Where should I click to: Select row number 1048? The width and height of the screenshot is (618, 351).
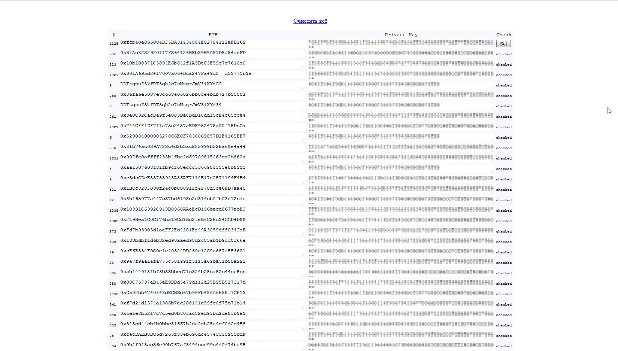coord(113,294)
